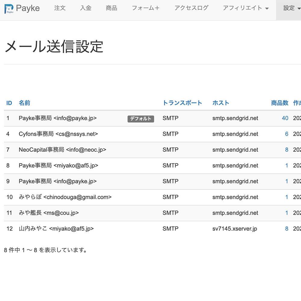Open product count 8 for 山内みやこ
This screenshot has height=301, width=301.
click(287, 229)
